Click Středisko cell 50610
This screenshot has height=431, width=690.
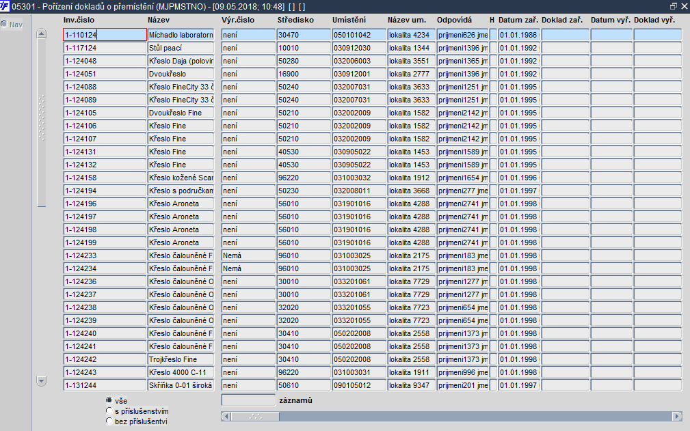pos(304,385)
